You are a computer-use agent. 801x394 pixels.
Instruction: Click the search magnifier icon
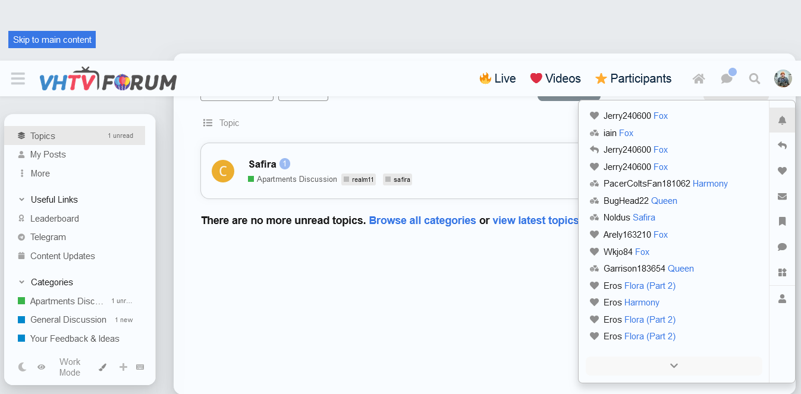(755, 78)
